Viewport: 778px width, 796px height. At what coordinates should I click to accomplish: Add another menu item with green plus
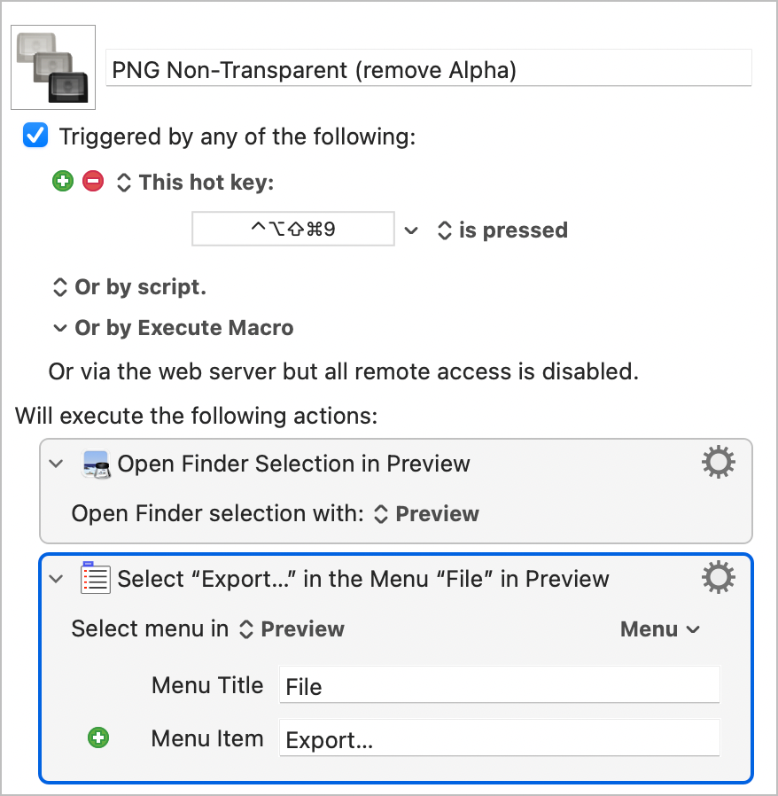[x=98, y=737]
